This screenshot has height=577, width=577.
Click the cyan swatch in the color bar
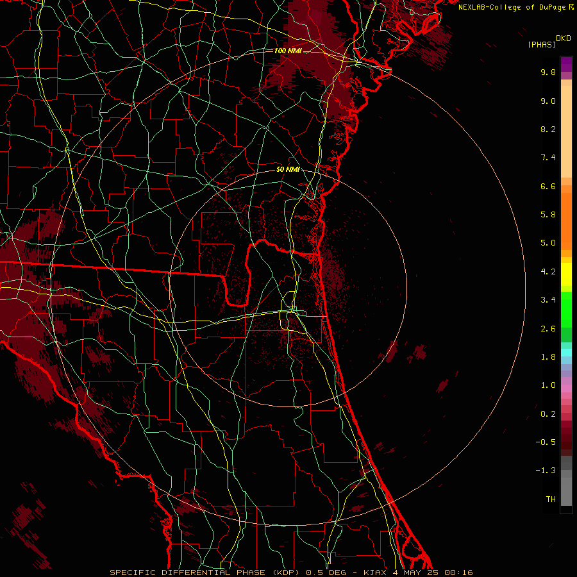tap(566, 353)
